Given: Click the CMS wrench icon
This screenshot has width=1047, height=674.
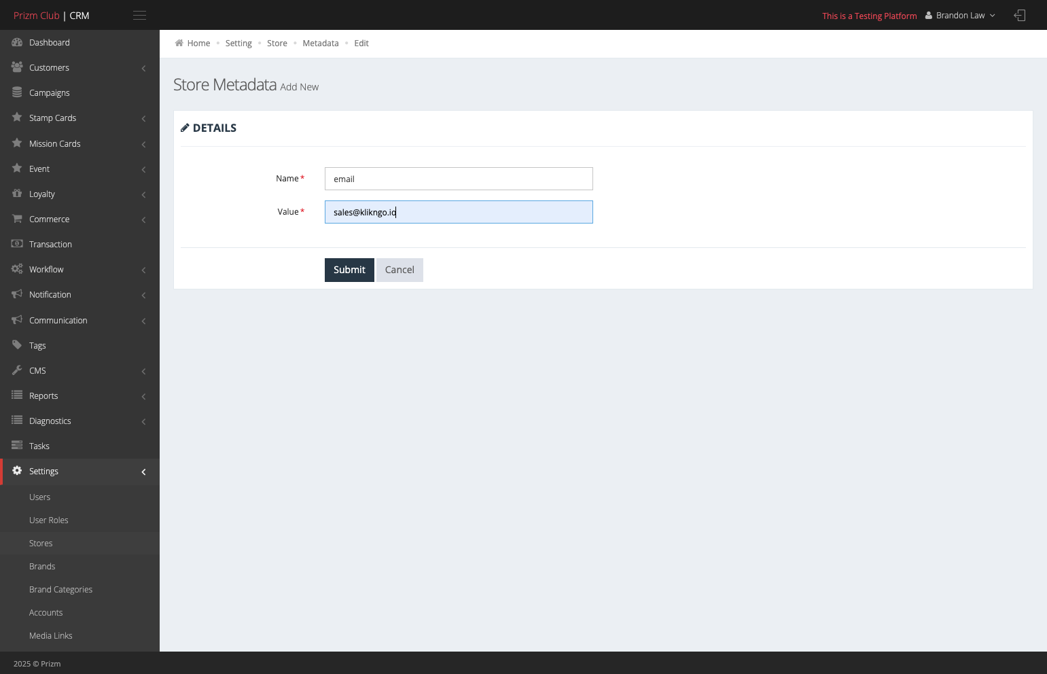Looking at the screenshot, I should coord(17,370).
